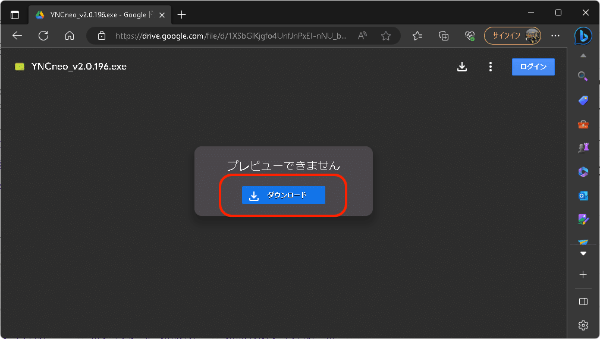600x339 pixels.
Task: Open Read aloud from address bar
Action: click(362, 36)
